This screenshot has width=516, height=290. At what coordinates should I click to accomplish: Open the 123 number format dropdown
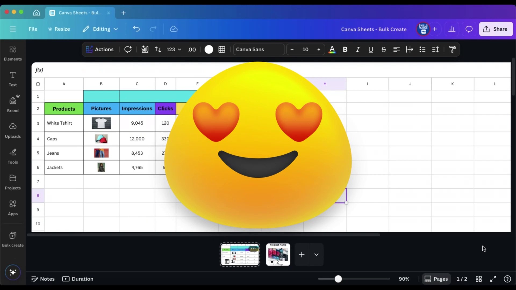pyautogui.click(x=174, y=49)
